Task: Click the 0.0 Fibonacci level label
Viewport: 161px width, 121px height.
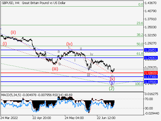Action: pos(141,5)
